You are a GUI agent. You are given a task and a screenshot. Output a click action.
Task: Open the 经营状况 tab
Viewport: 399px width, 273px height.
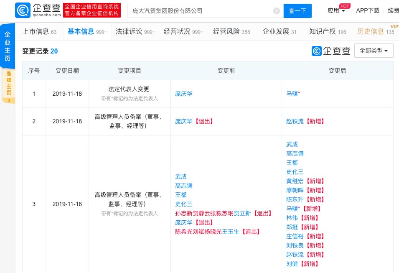pos(183,32)
